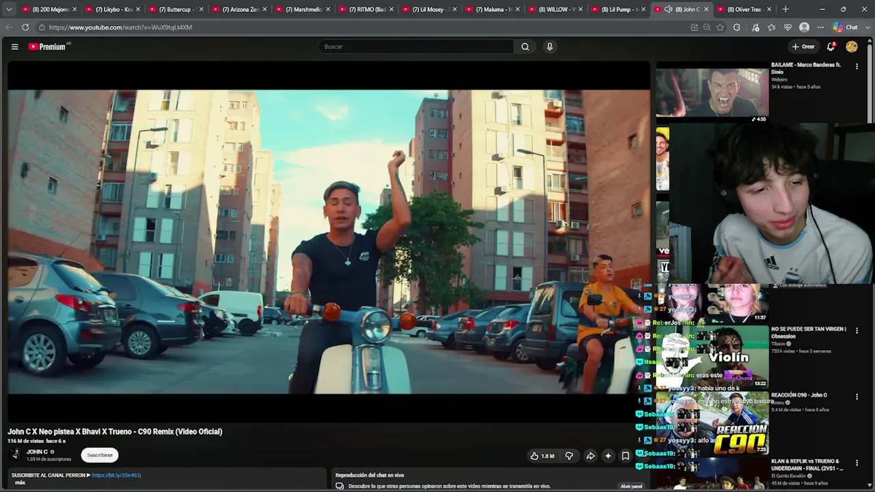Screen dimensions: 875x492
Task: Open the JOHN C channel name link
Action: coord(37,452)
